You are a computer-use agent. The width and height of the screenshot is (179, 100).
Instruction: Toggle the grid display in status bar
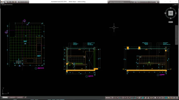click(112, 97)
